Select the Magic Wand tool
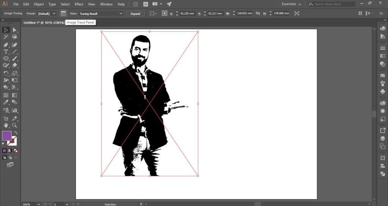The height and width of the screenshot is (206, 388). 6,37
